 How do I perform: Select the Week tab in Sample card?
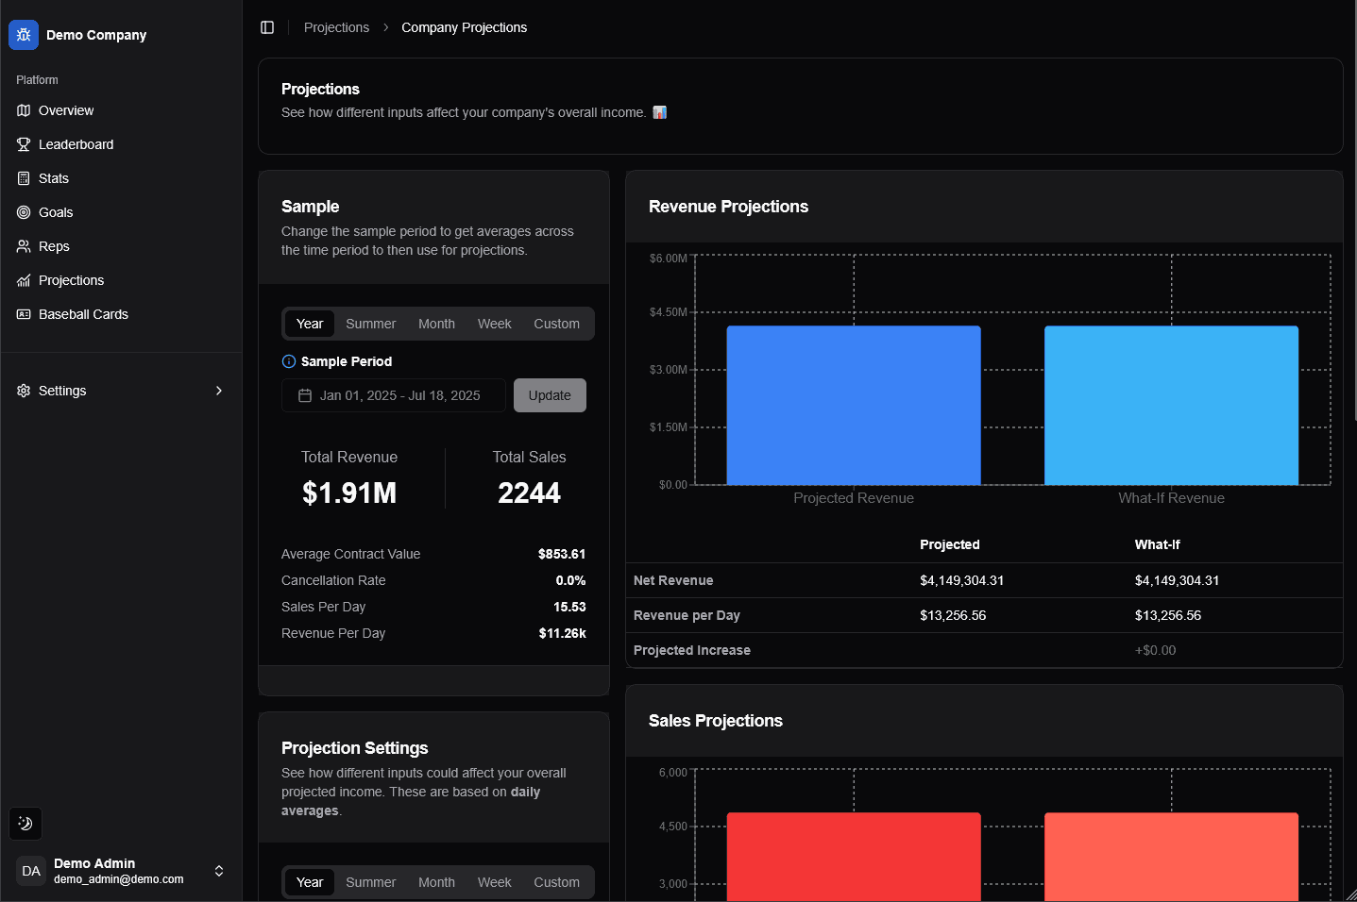[494, 324]
